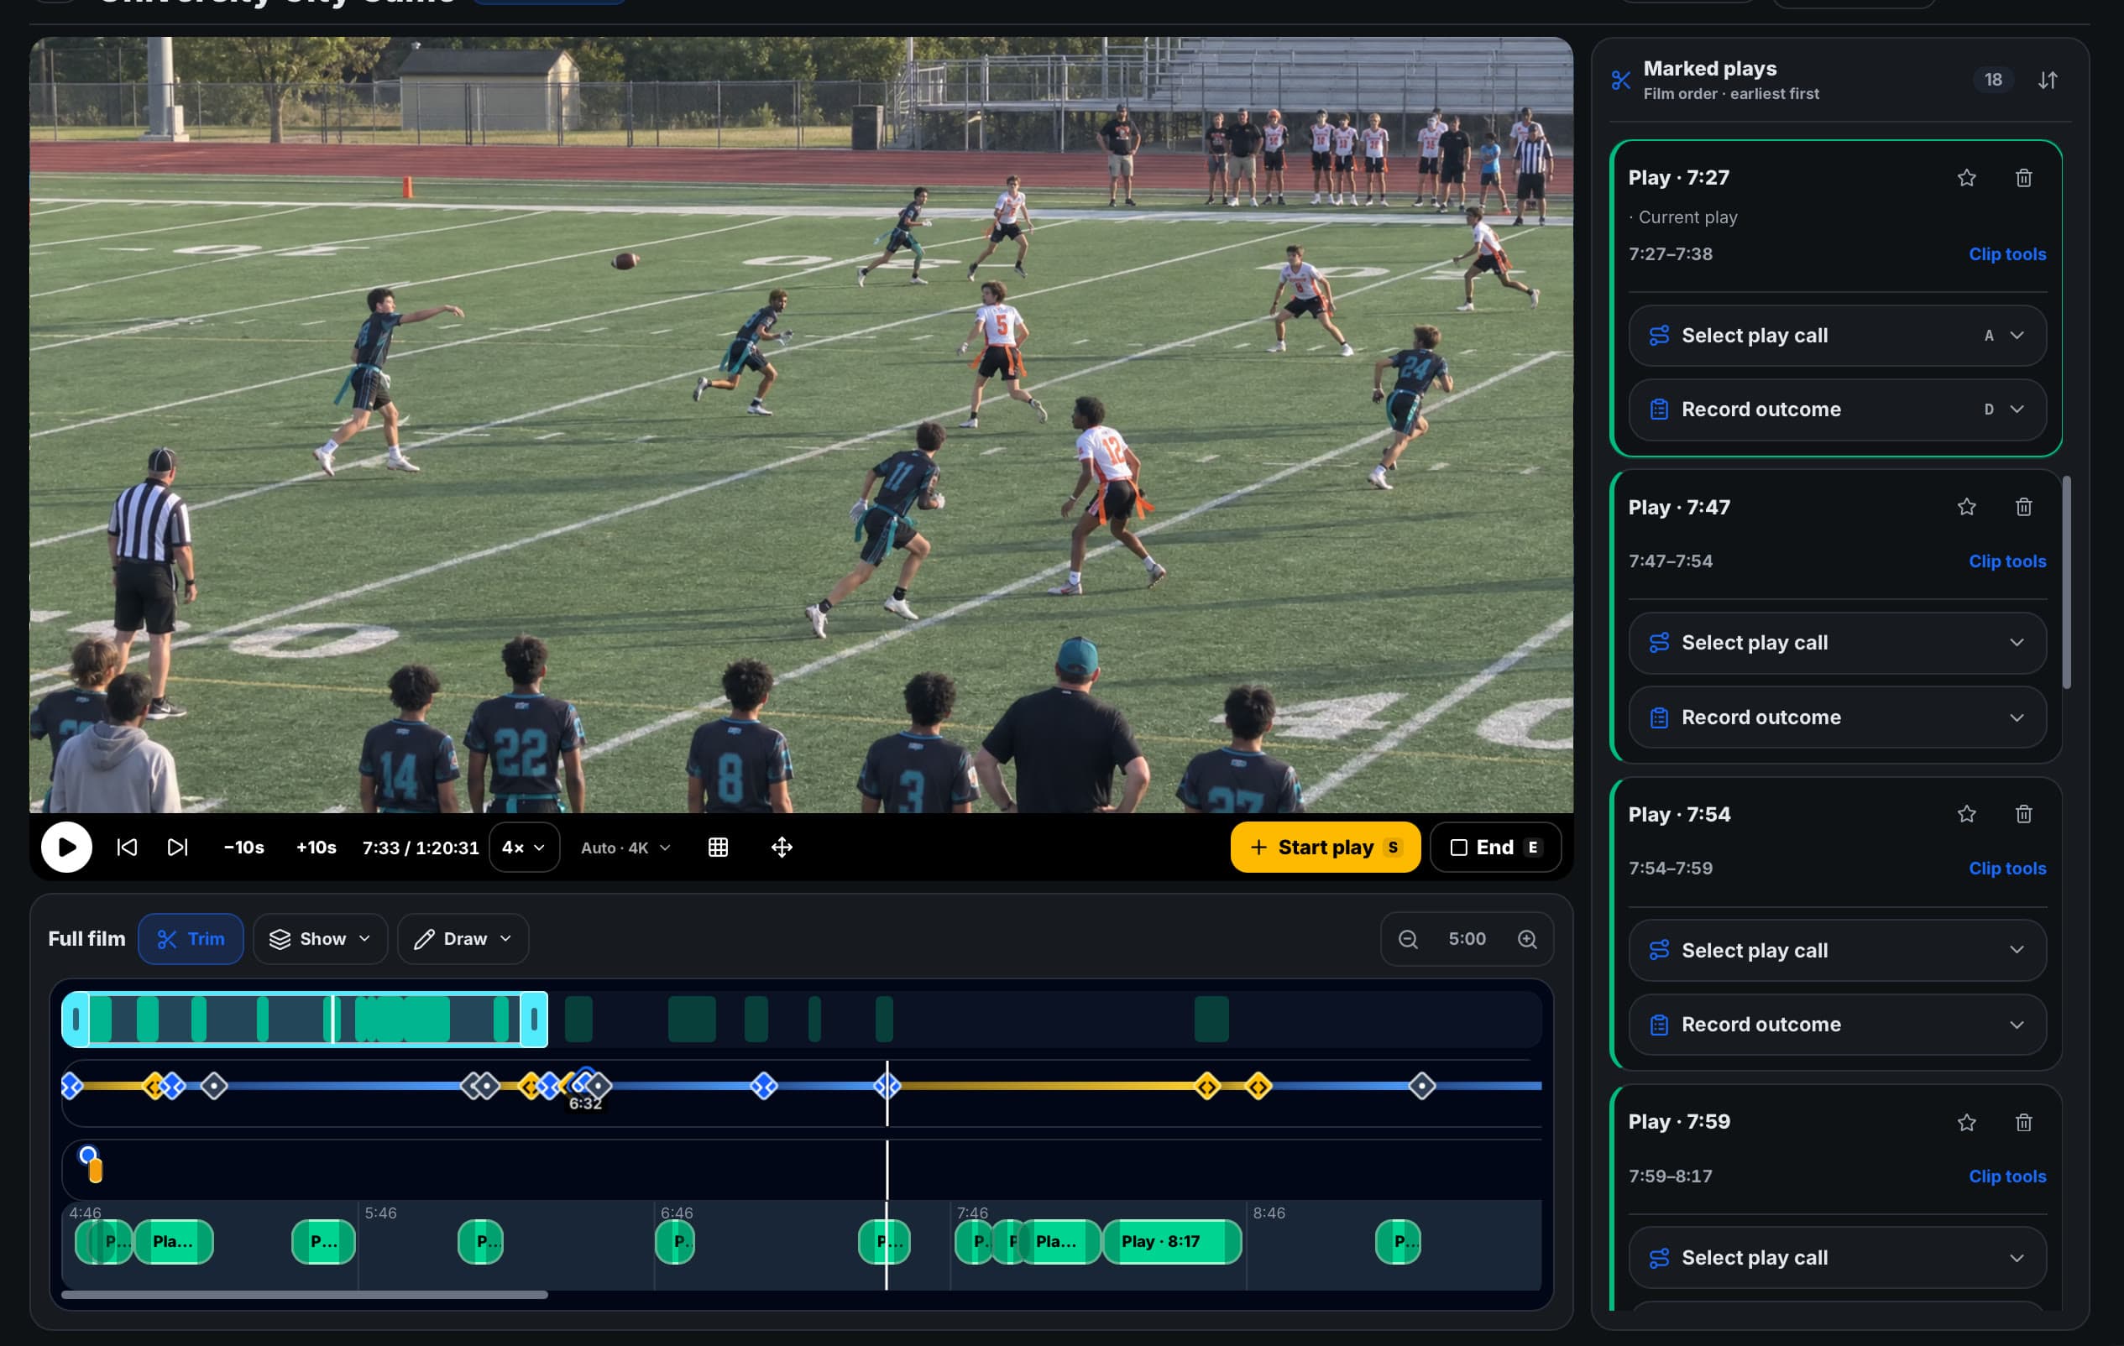Screen dimensions: 2124x1346
Task: Click the left handle of overview range
Action: [76, 1020]
